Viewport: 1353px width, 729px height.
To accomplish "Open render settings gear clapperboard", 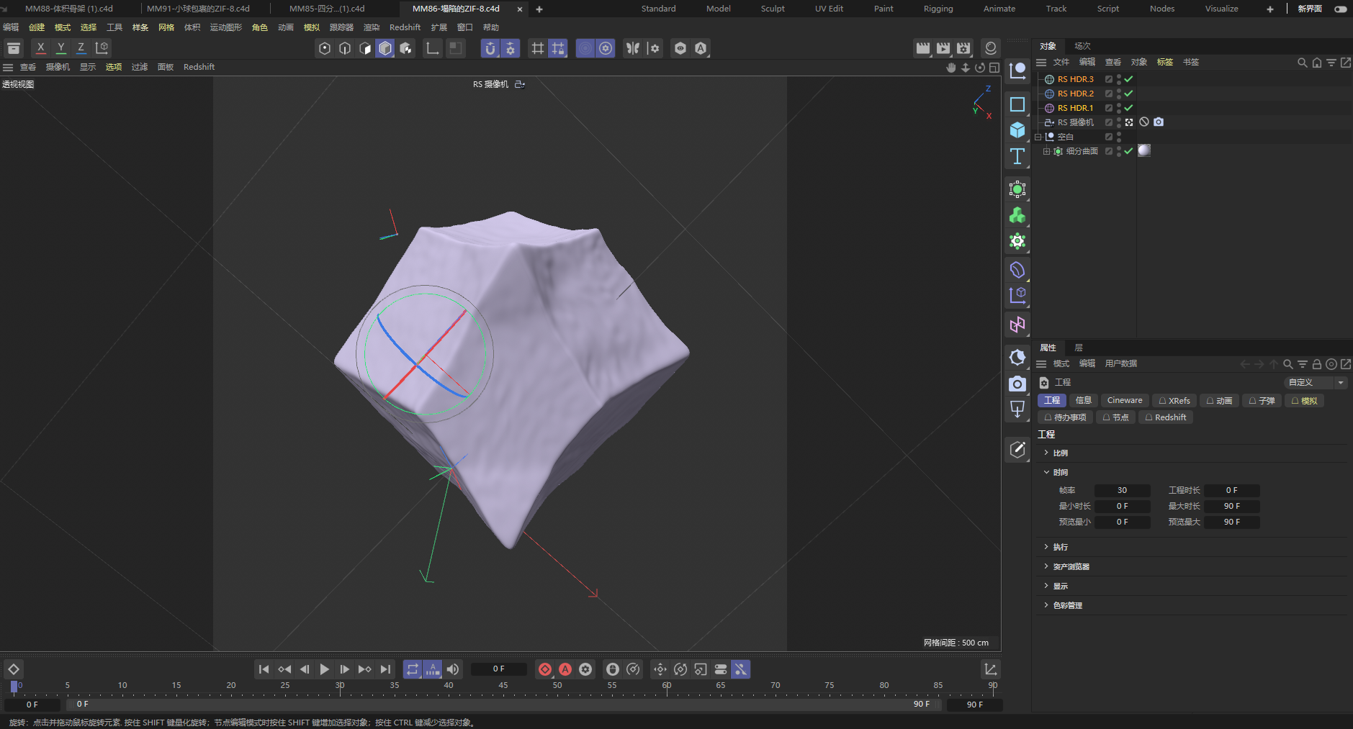I will click(x=963, y=48).
